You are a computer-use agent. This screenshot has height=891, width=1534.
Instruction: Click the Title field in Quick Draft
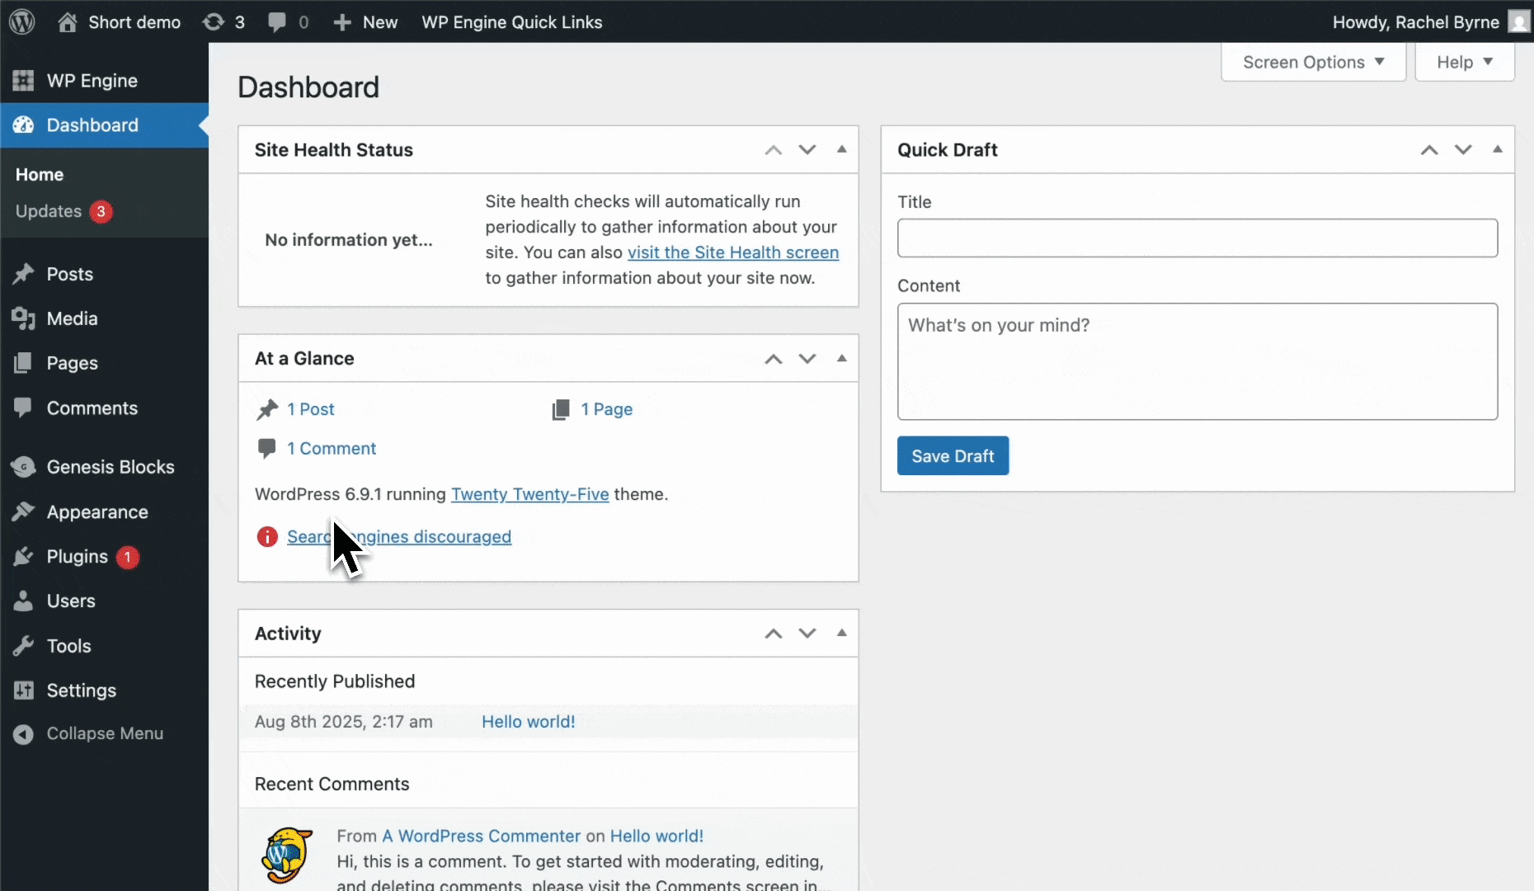point(1197,238)
